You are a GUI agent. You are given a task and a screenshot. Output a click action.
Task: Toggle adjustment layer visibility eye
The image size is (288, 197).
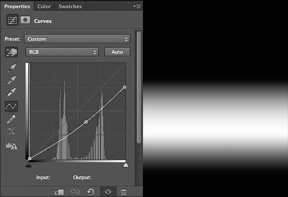(108, 192)
